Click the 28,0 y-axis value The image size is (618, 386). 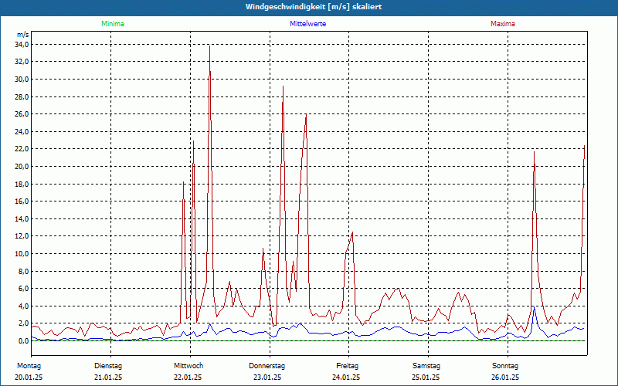click(x=22, y=97)
